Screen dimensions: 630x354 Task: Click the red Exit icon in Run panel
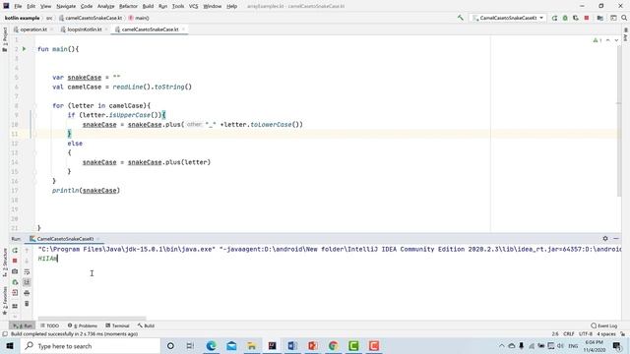[x=15, y=293]
